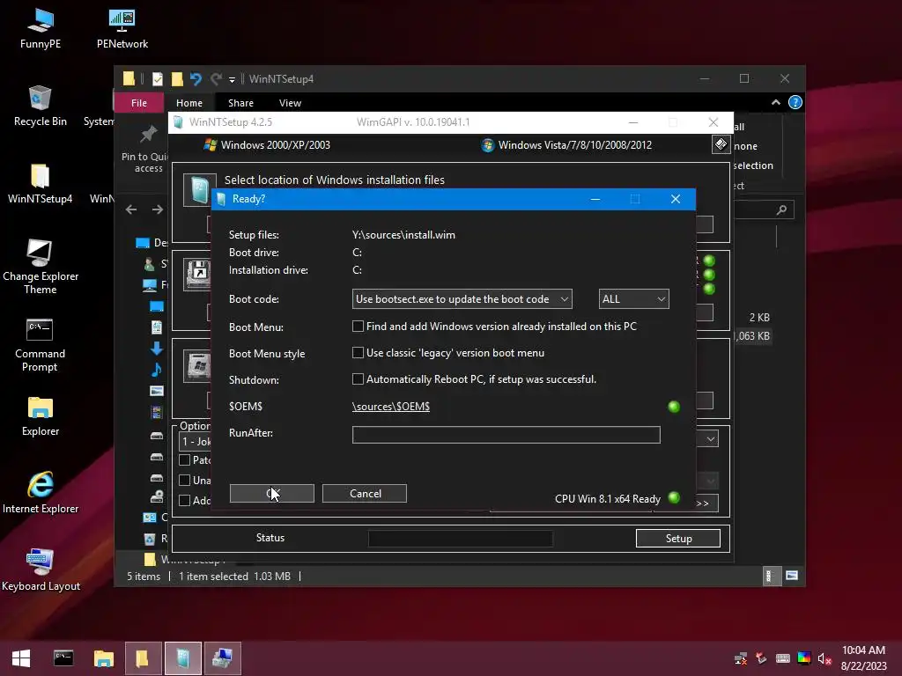Enable Find and add Windows version checkbox
This screenshot has height=676, width=902.
(x=358, y=327)
